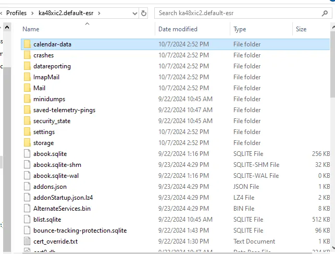Select the abook.sqlite-shm file name
This screenshot has height=254, width=335.
(57, 165)
